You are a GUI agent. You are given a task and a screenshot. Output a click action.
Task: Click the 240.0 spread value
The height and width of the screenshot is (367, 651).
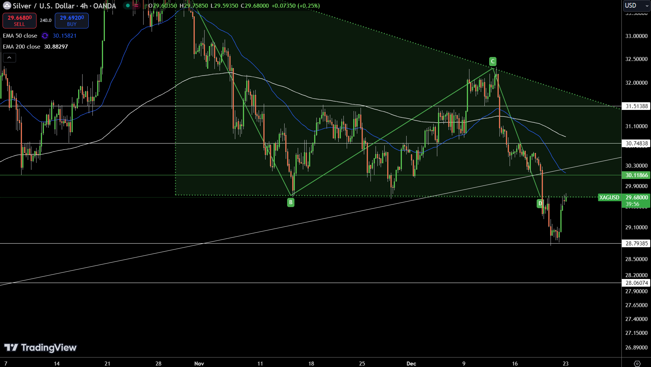coord(46,20)
